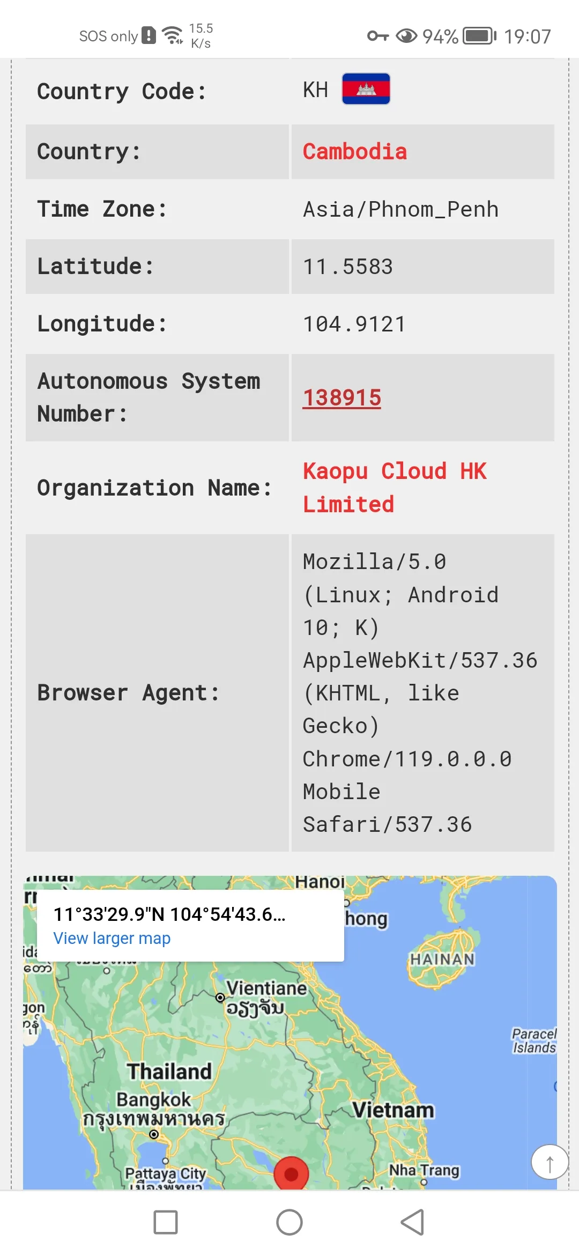Image resolution: width=579 pixels, height=1255 pixels.
Task: Tap the Cambodia flag icon
Action: [x=366, y=89]
